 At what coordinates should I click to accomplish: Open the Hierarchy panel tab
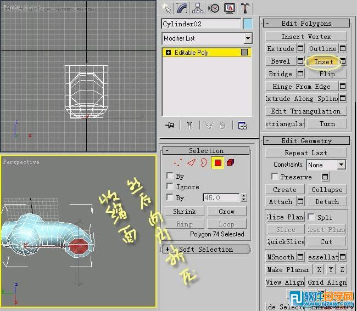198,8
